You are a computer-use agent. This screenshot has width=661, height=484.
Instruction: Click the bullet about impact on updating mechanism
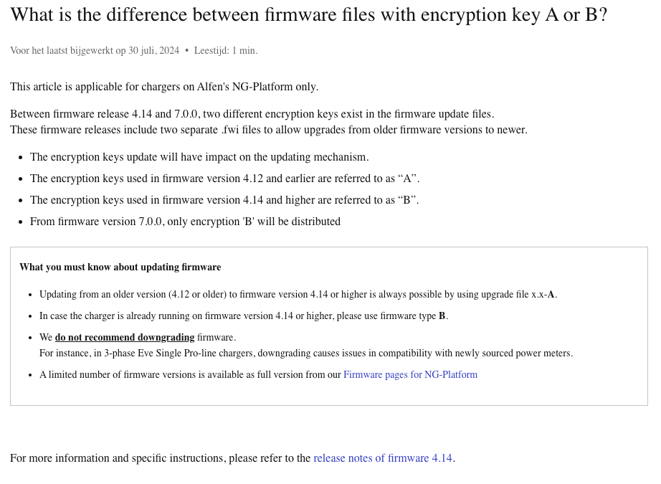click(x=199, y=157)
